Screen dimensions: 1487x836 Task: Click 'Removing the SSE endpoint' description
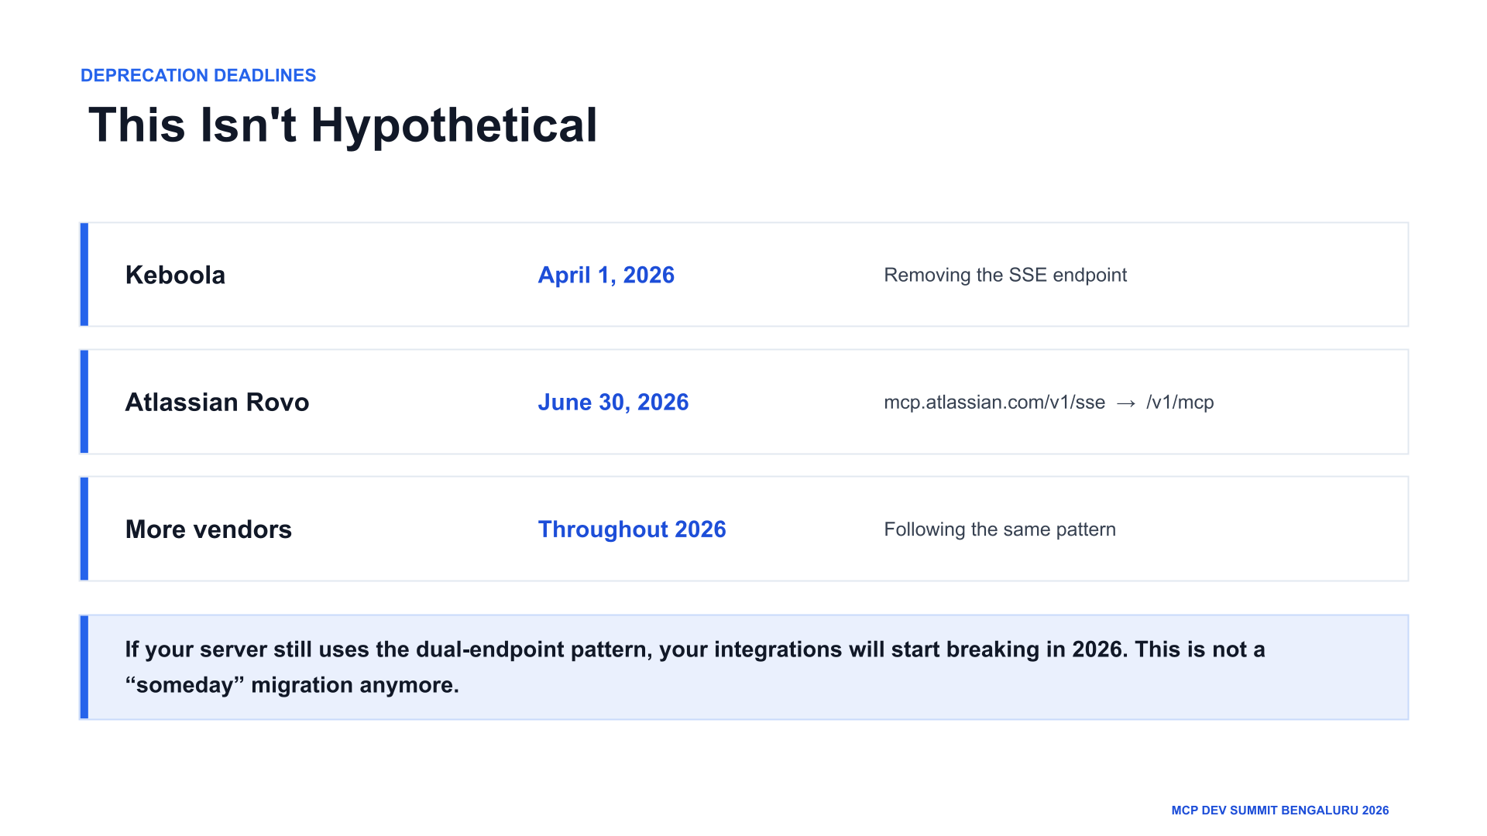[x=1005, y=275]
